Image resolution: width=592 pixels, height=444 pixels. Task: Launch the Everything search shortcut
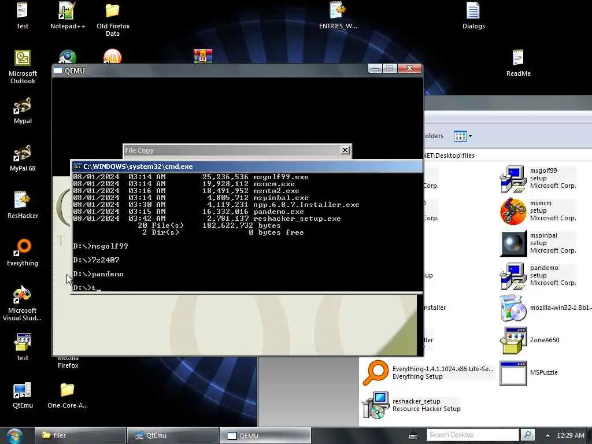23,253
